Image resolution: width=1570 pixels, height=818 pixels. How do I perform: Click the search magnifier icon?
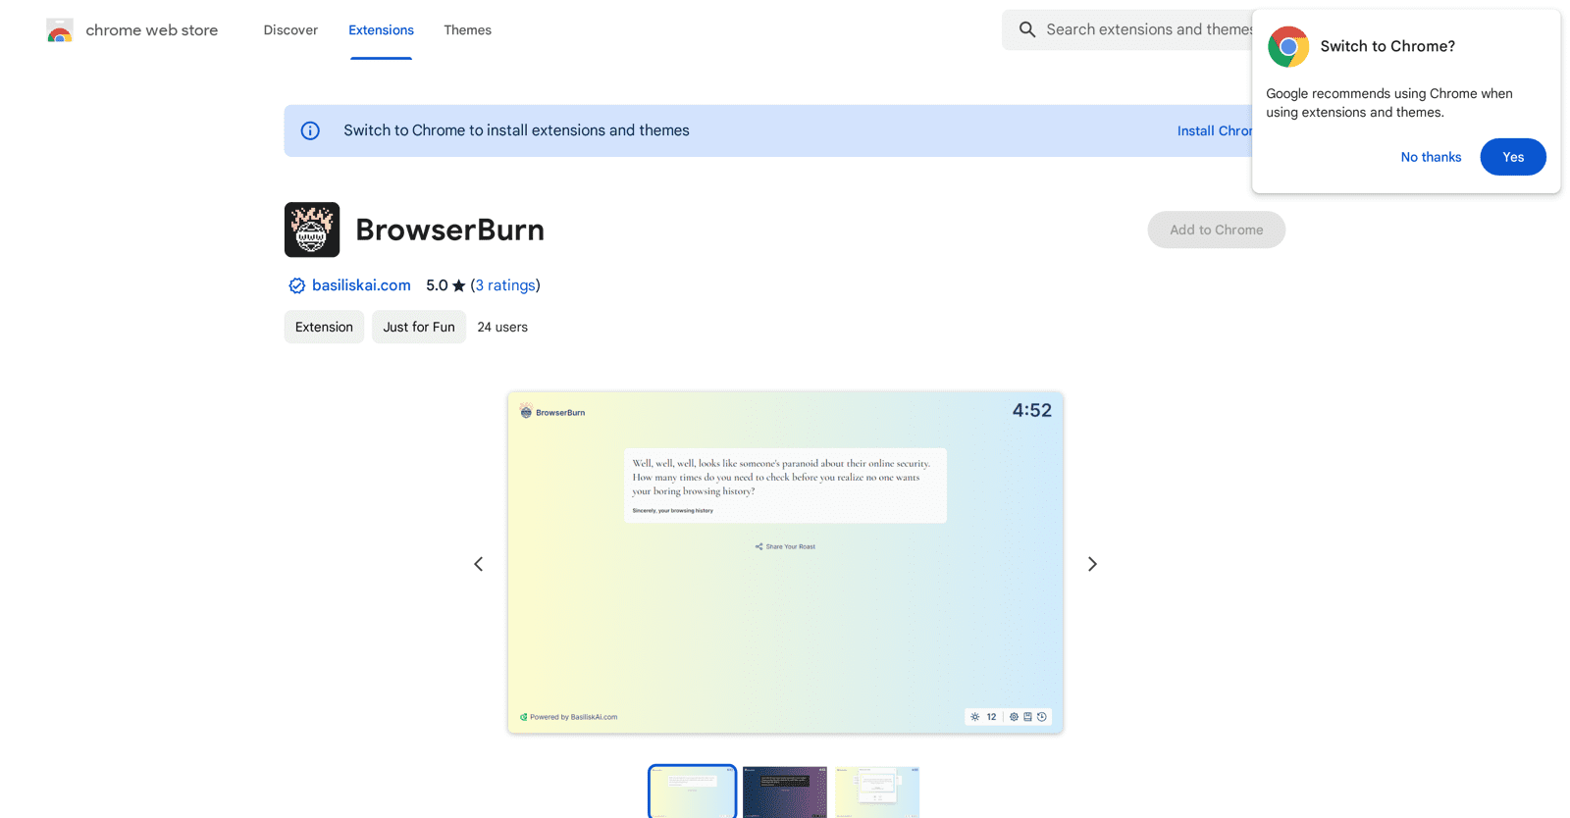click(x=1026, y=29)
